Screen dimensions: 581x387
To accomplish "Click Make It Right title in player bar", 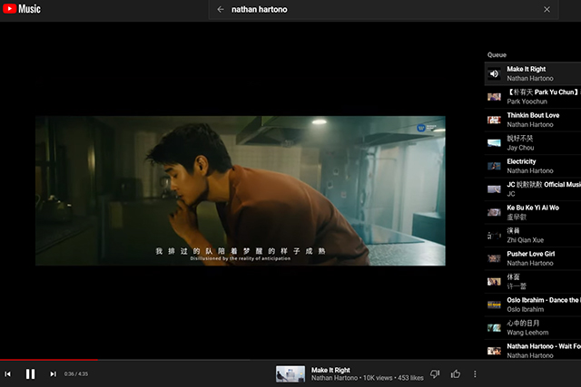I will (x=330, y=370).
